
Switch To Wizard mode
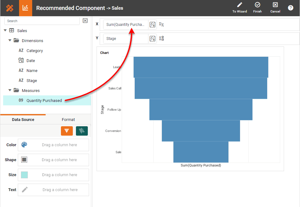click(240, 7)
